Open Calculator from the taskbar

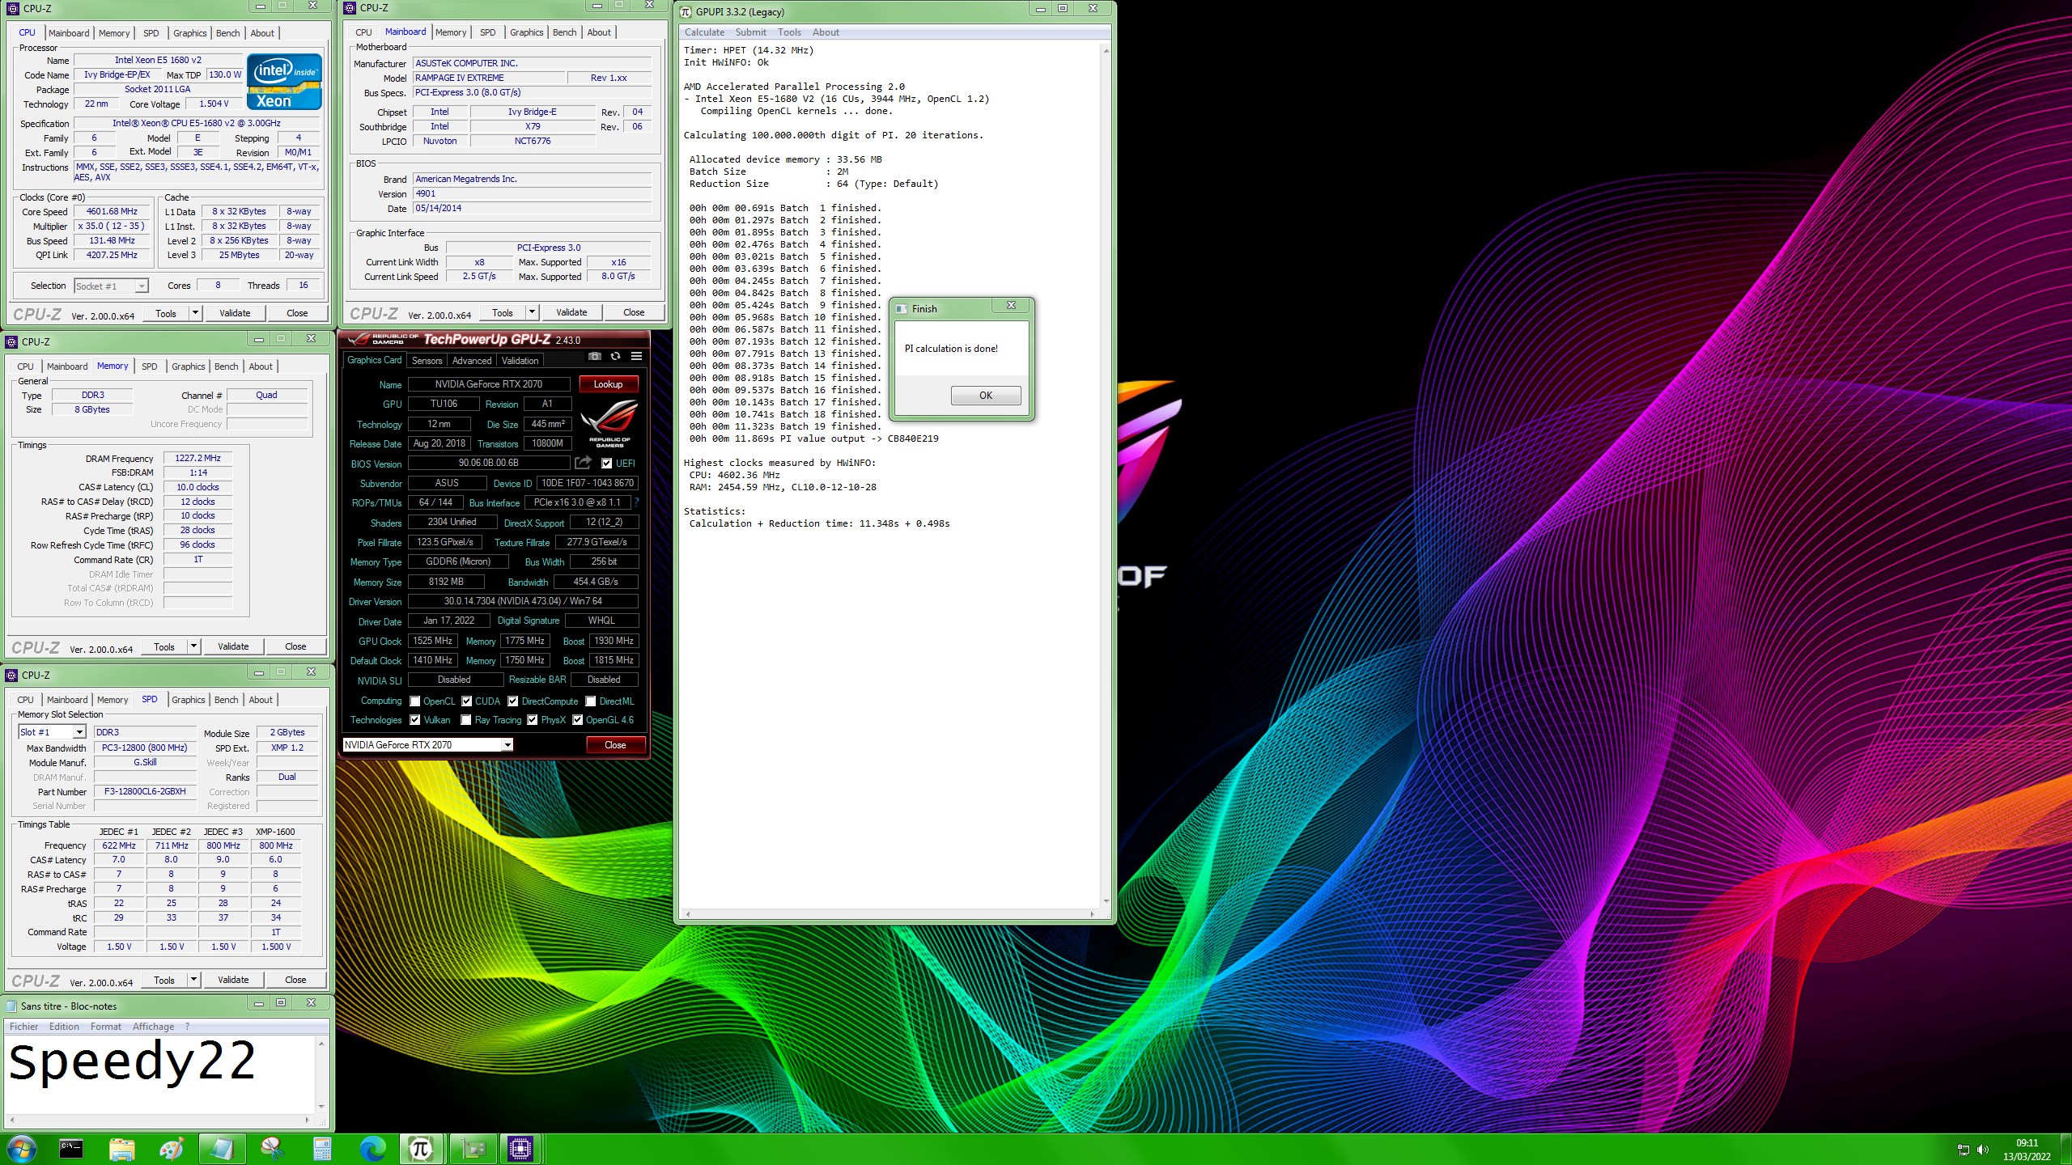(x=322, y=1148)
